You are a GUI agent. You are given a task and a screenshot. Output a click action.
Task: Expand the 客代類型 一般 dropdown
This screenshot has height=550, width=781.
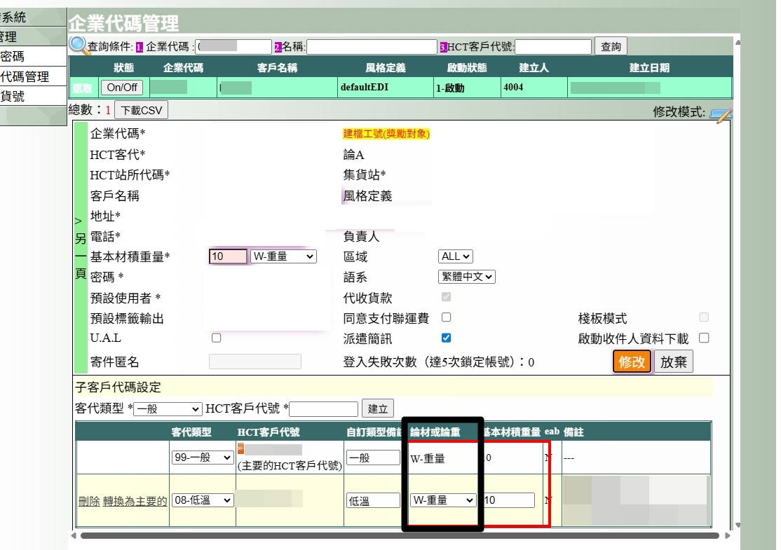[168, 409]
